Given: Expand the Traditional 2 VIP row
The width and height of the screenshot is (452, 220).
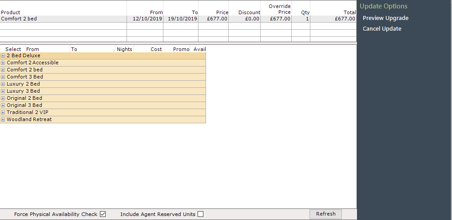Looking at the screenshot, I should 3,112.
